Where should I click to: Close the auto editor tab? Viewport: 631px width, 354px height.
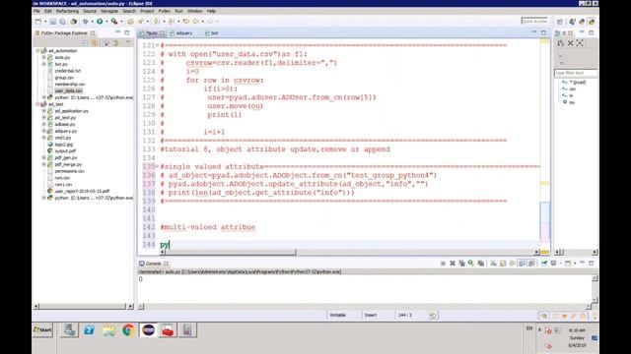tap(162, 32)
